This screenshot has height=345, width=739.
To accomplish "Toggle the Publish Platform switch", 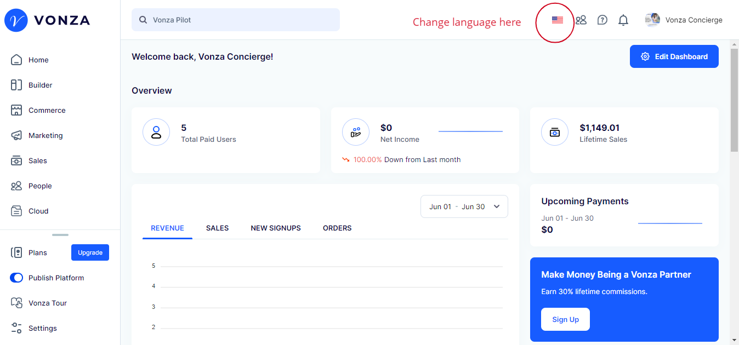I will coord(16,278).
